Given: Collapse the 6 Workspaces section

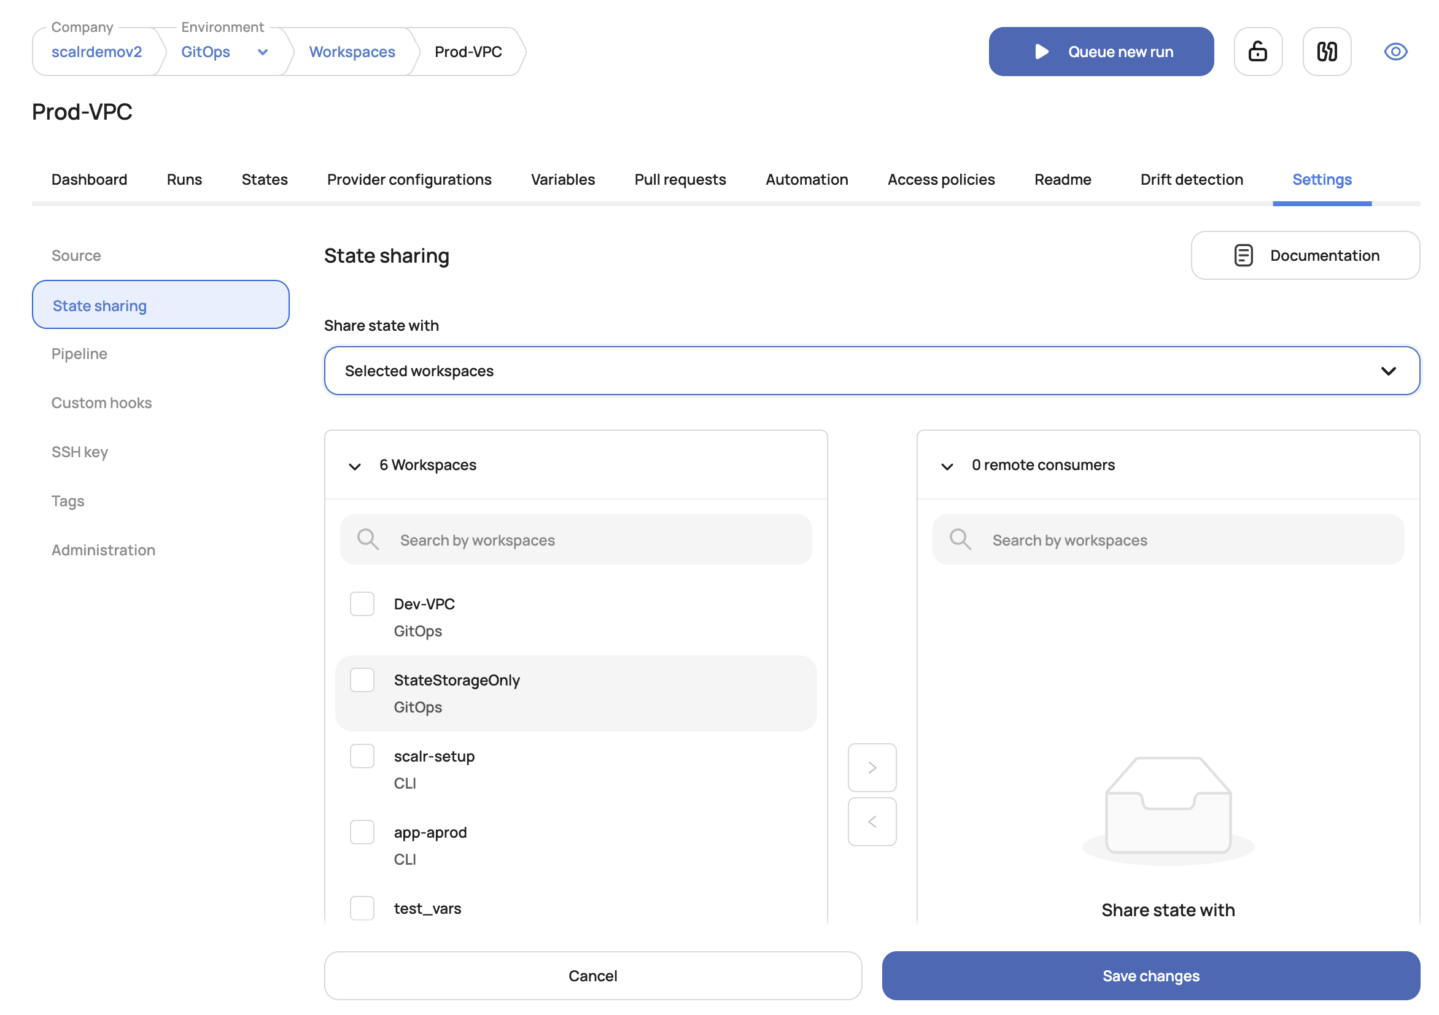Looking at the screenshot, I should (x=355, y=466).
